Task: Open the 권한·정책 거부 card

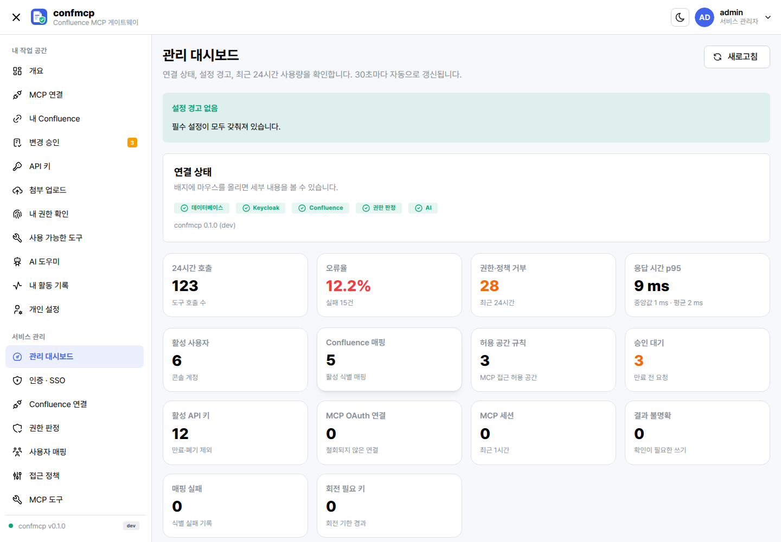Action: (543, 285)
